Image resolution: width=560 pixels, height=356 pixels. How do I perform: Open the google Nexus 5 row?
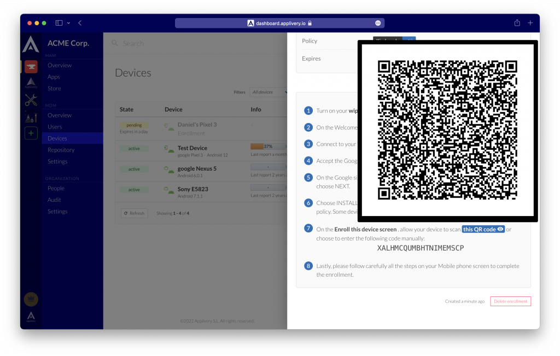click(201, 171)
